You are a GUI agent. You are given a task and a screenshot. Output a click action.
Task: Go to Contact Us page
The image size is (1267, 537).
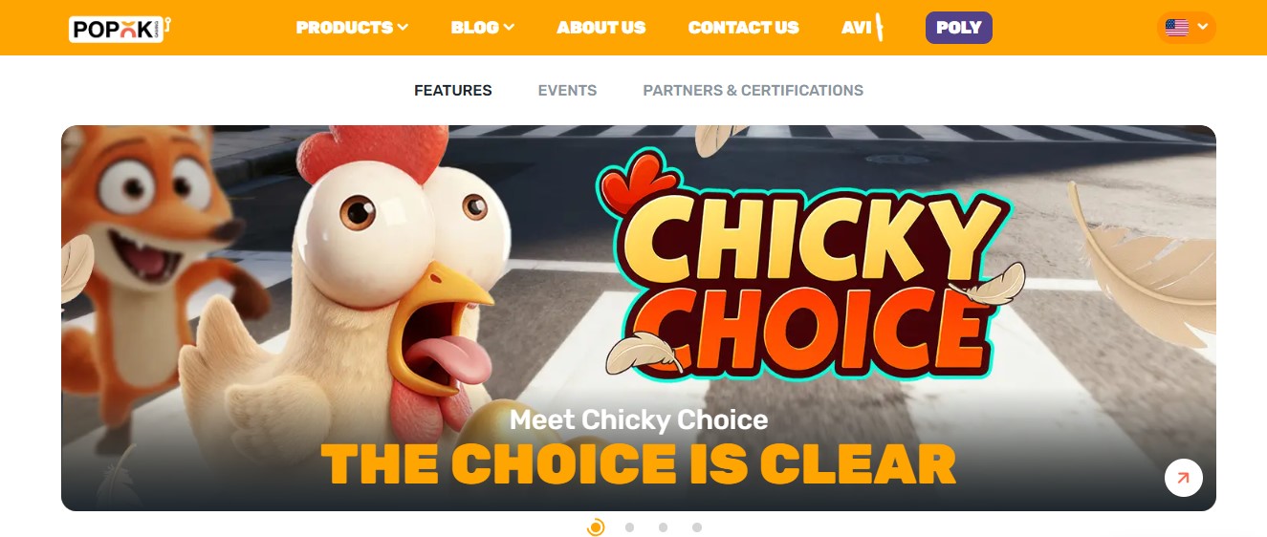744,28
